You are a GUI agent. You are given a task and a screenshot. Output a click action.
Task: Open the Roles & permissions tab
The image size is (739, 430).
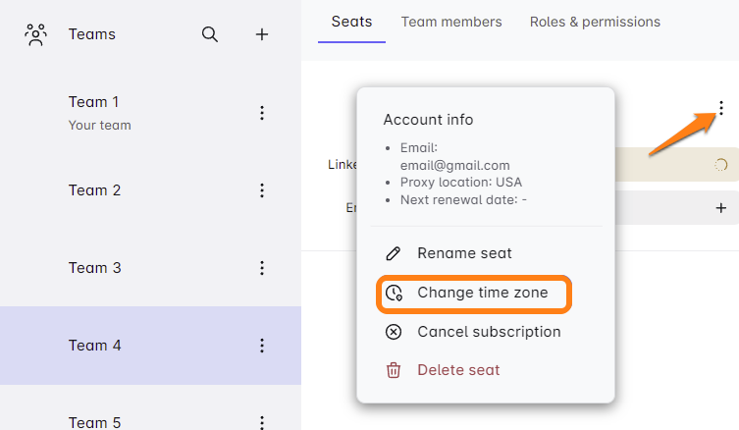[595, 22]
